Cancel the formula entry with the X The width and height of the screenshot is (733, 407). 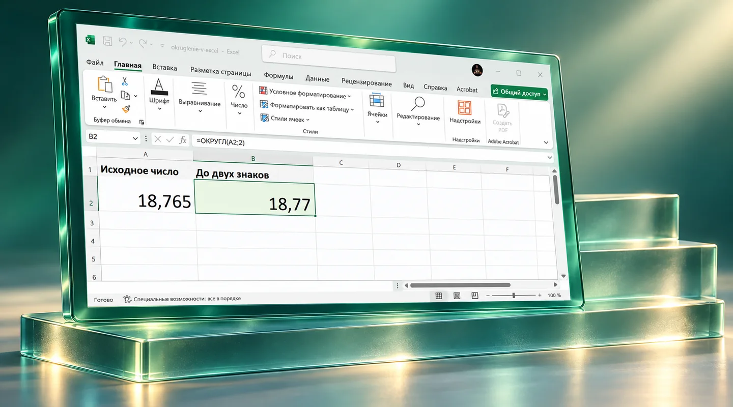(x=158, y=139)
